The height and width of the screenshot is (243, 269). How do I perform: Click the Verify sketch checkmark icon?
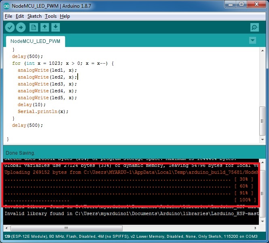[10, 28]
